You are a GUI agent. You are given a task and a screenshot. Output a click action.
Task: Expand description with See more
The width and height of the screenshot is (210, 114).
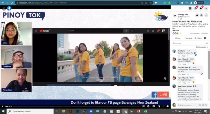pyautogui.click(x=176, y=30)
